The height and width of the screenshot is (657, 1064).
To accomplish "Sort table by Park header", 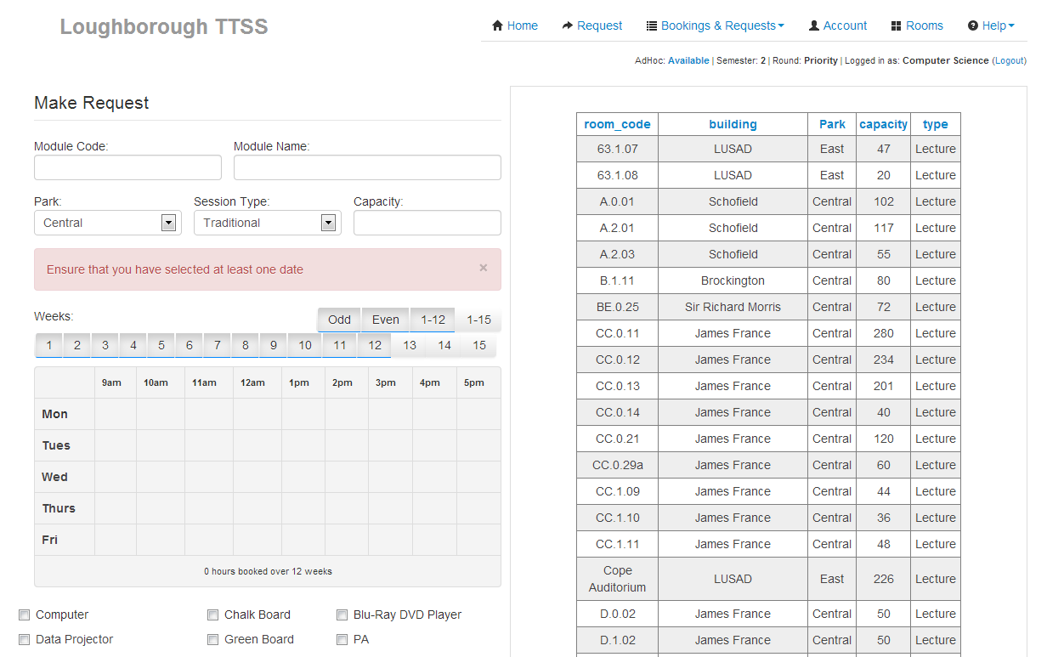I will click(832, 124).
